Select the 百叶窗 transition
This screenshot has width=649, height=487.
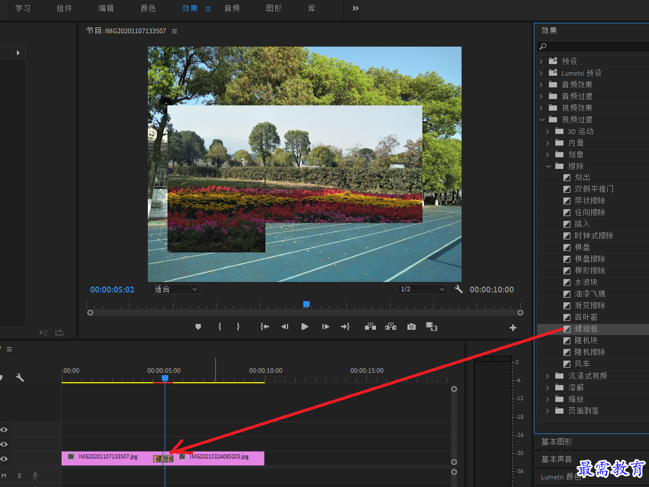[586, 317]
